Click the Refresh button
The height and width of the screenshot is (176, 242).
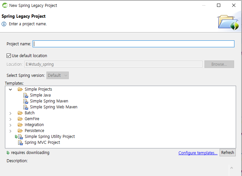228,152
